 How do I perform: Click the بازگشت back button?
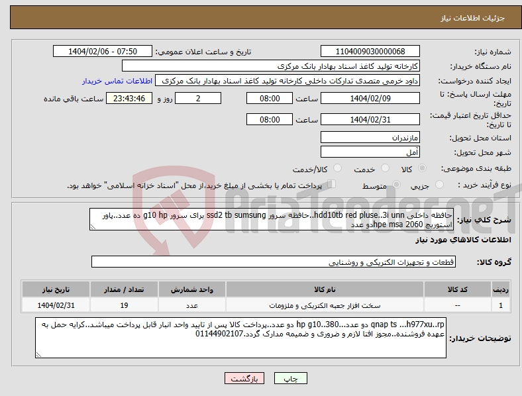tap(244, 378)
